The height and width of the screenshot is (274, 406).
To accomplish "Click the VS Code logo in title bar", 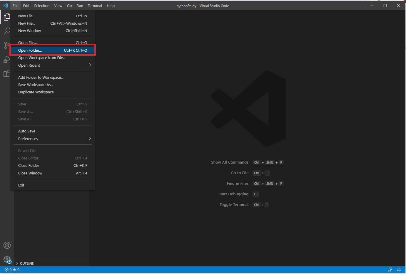I will 5,6.
